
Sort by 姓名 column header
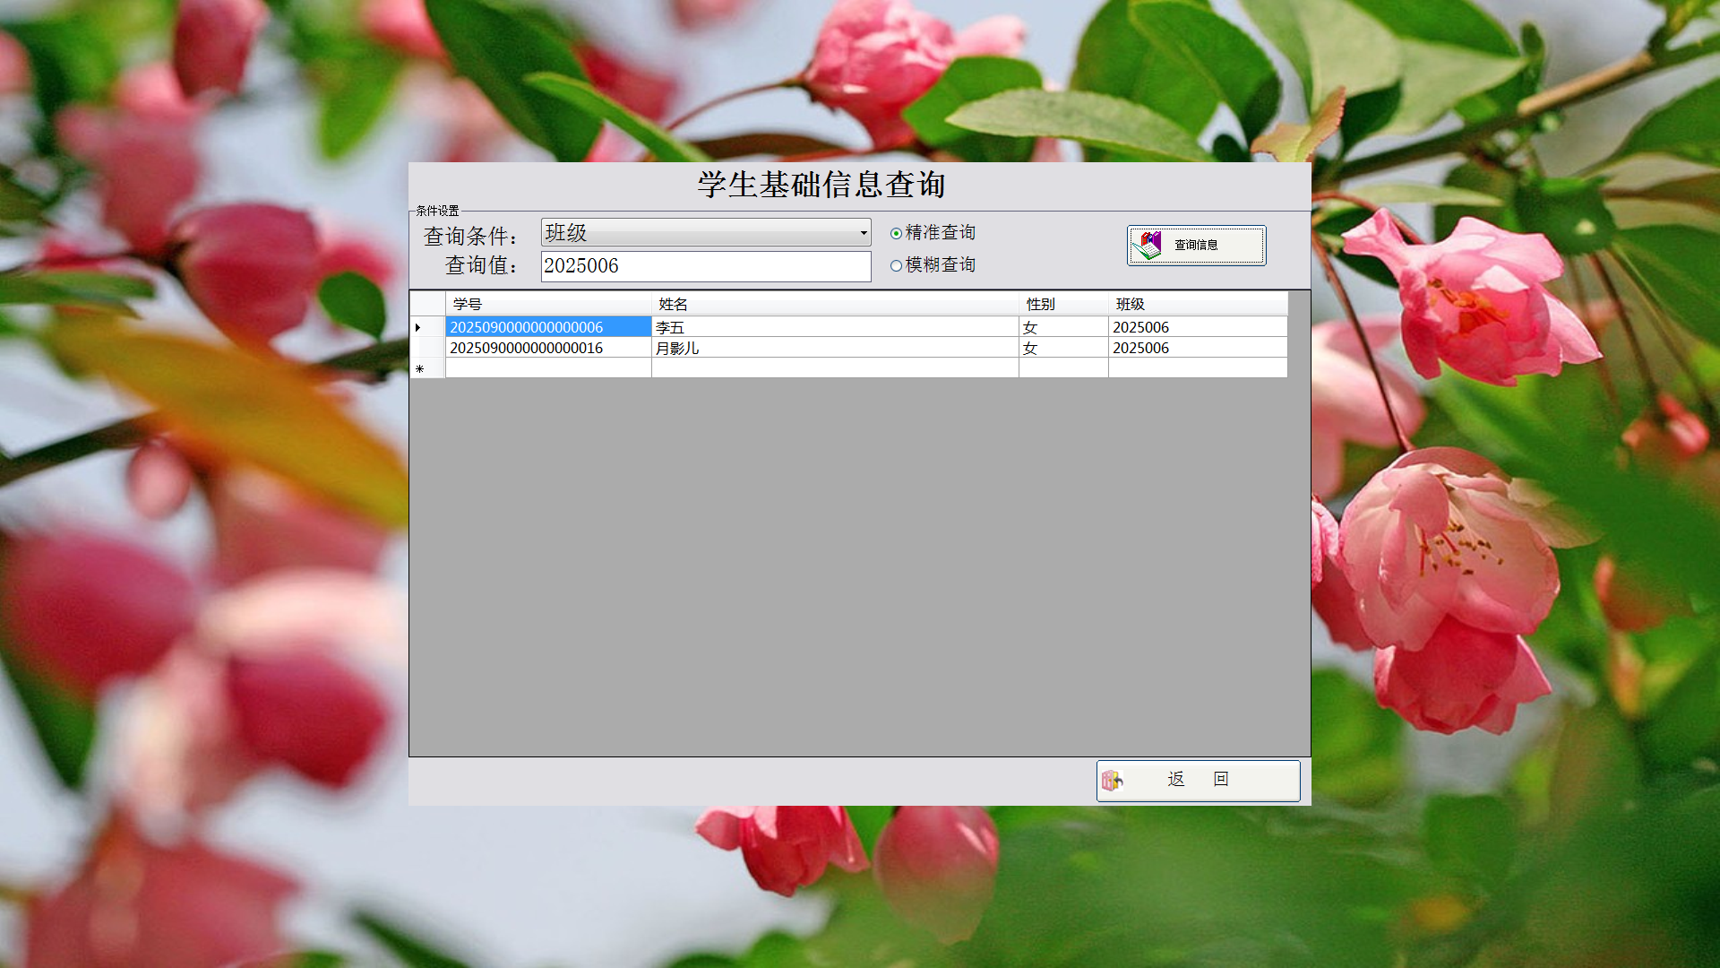click(833, 304)
